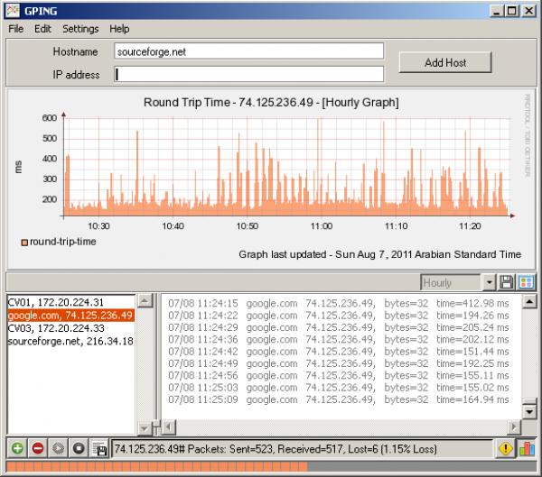Click the IP address input field
This screenshot has width=542, height=477.
[248, 74]
